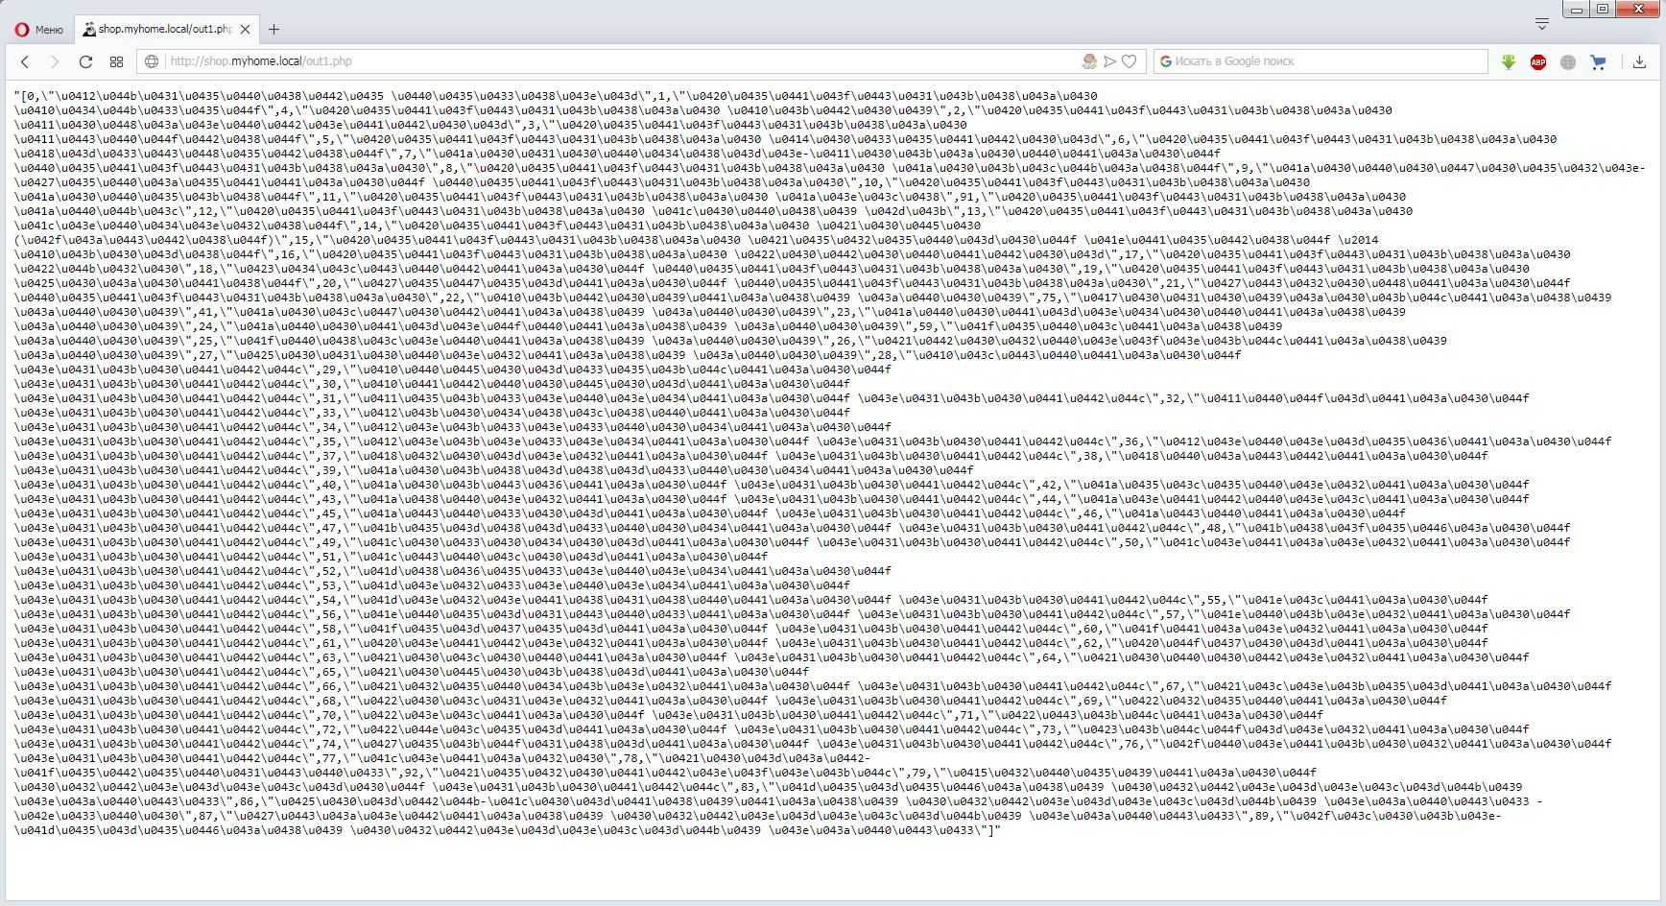This screenshot has height=906, width=1666.
Task: Restore the Opera window size
Action: click(x=1603, y=10)
